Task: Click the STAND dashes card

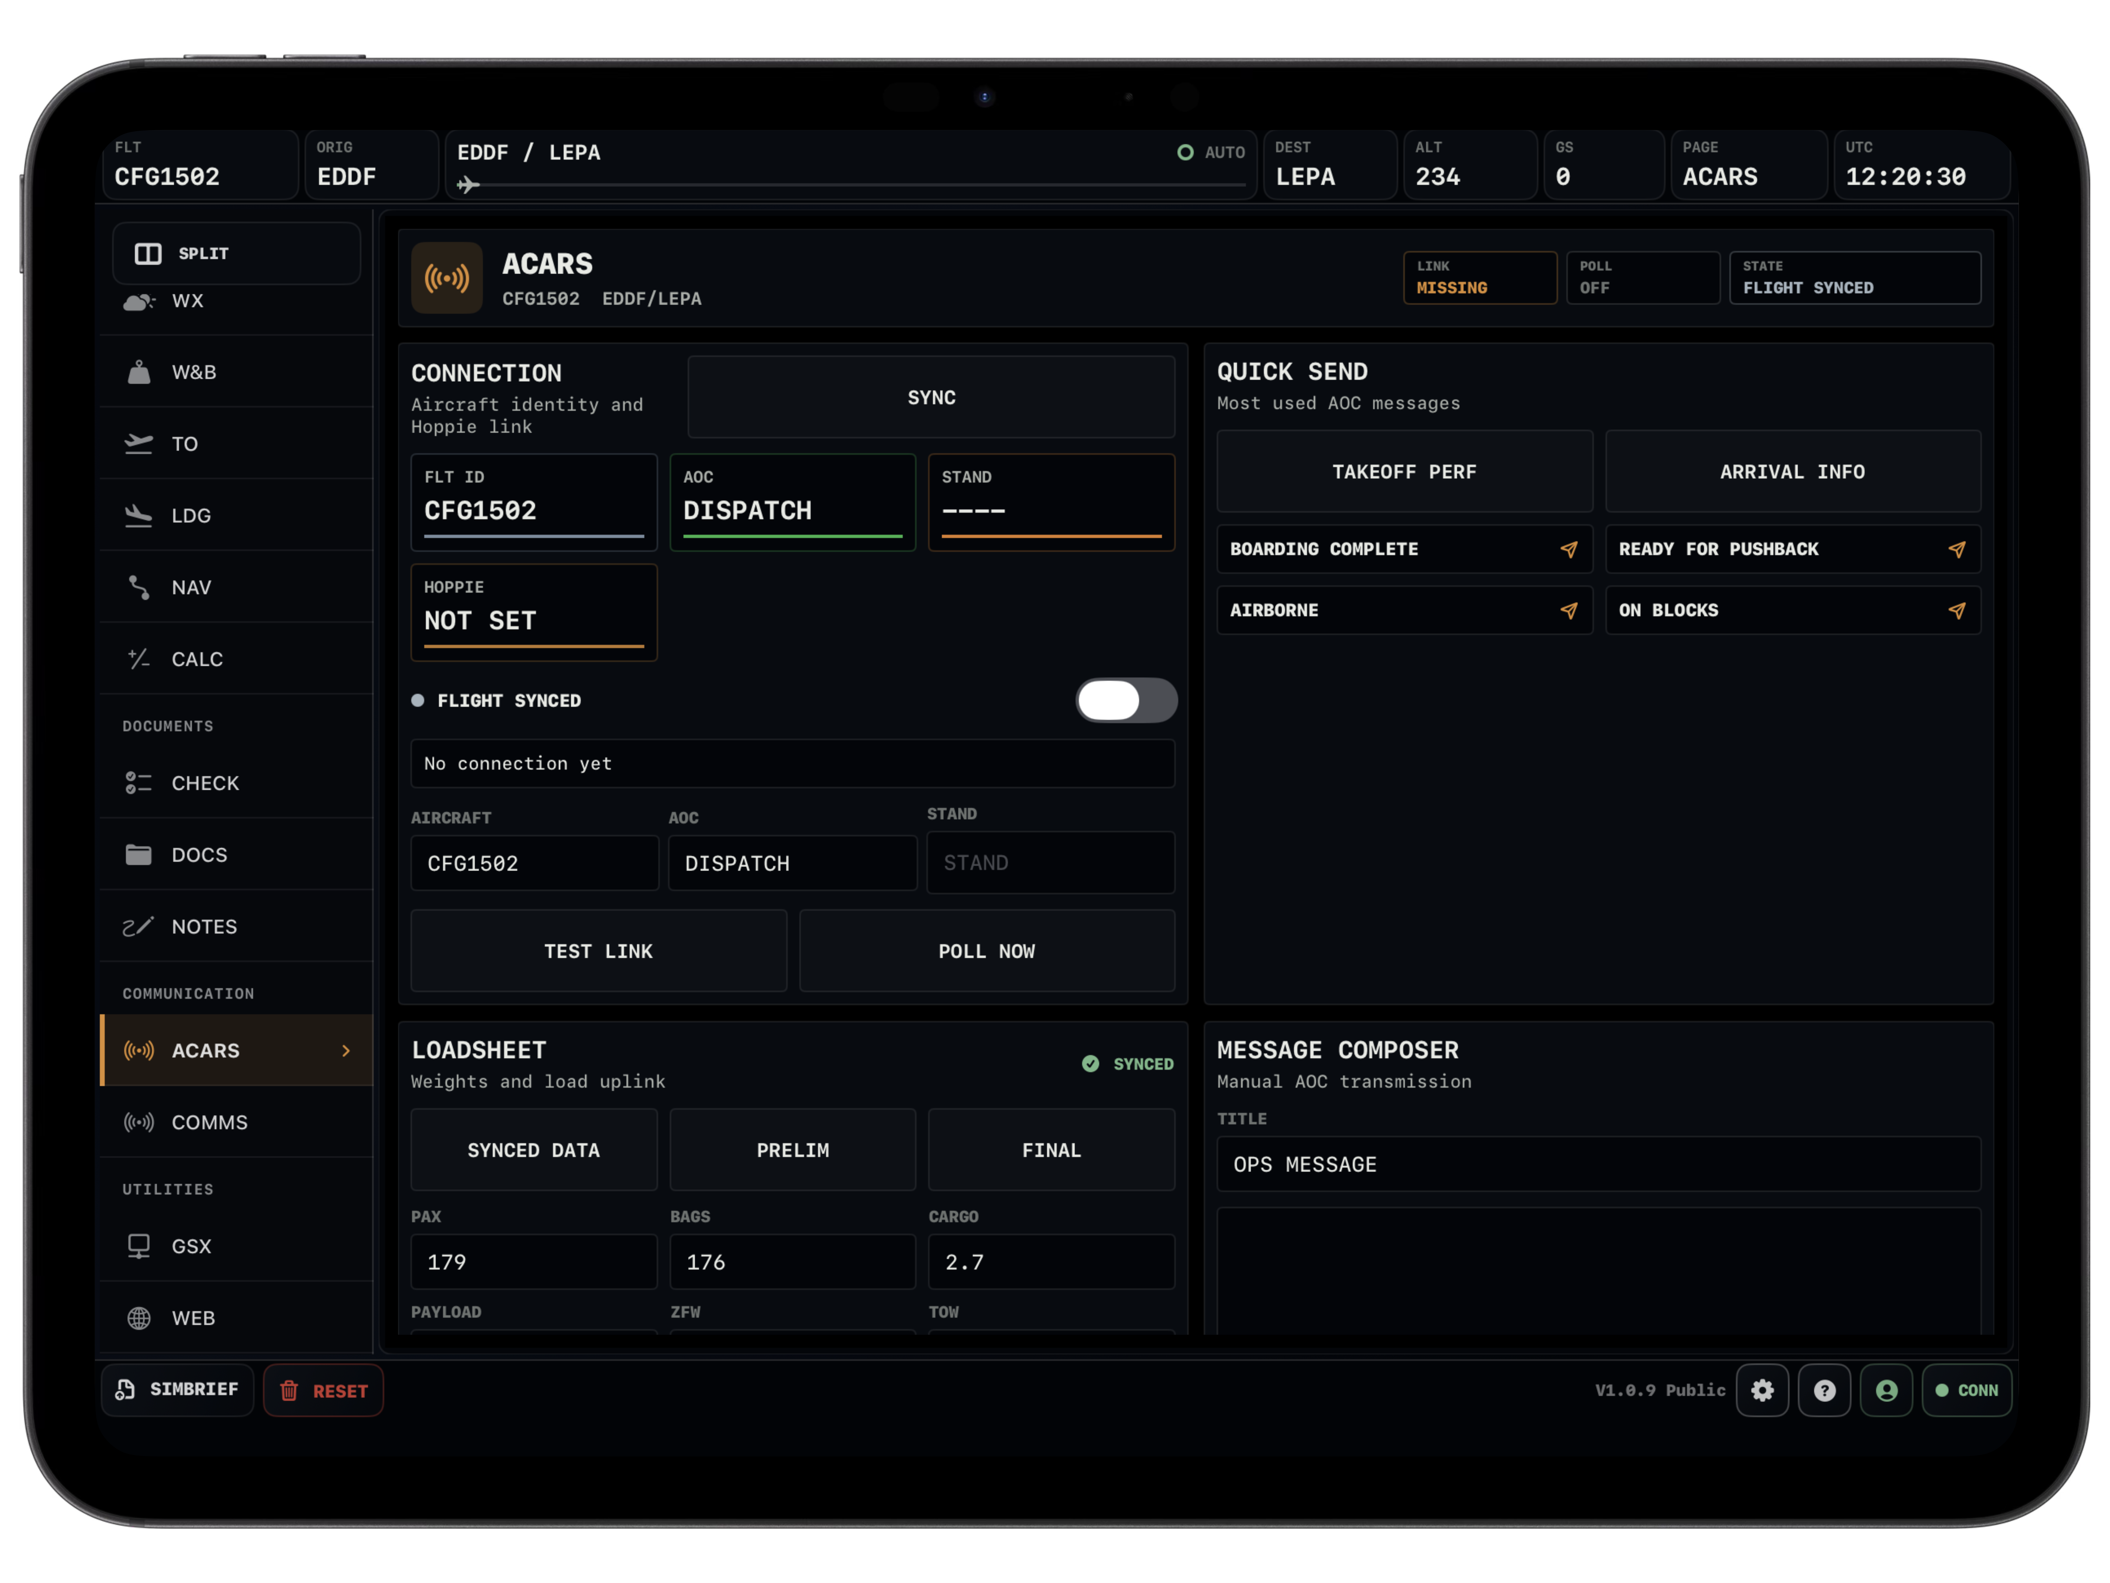Action: click(1051, 503)
